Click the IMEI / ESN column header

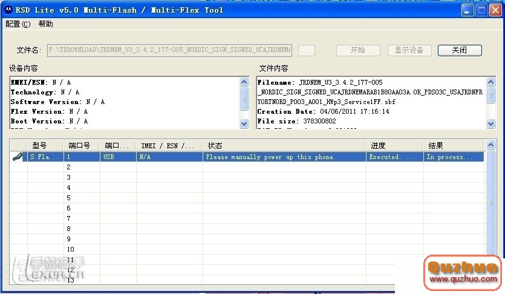pos(169,146)
